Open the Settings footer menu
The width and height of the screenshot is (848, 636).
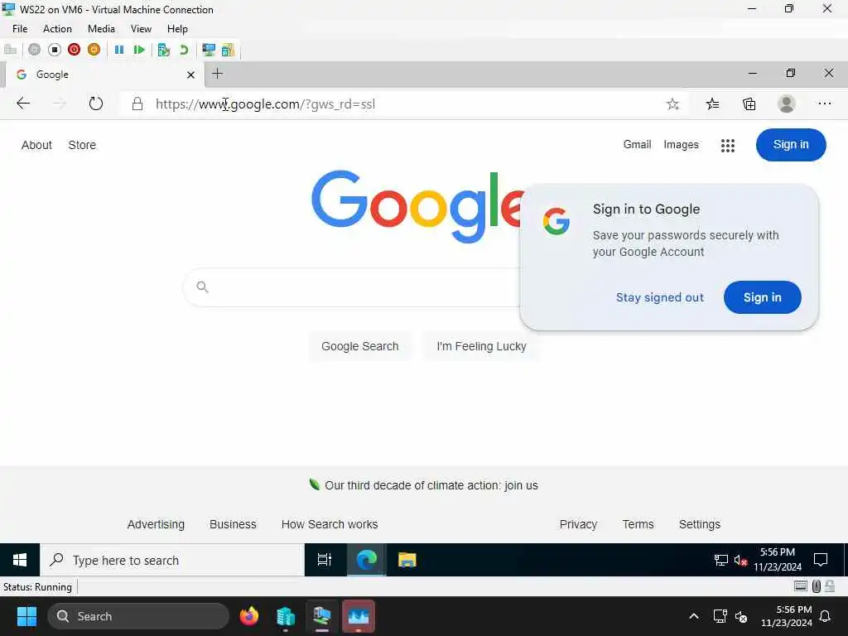tap(699, 524)
